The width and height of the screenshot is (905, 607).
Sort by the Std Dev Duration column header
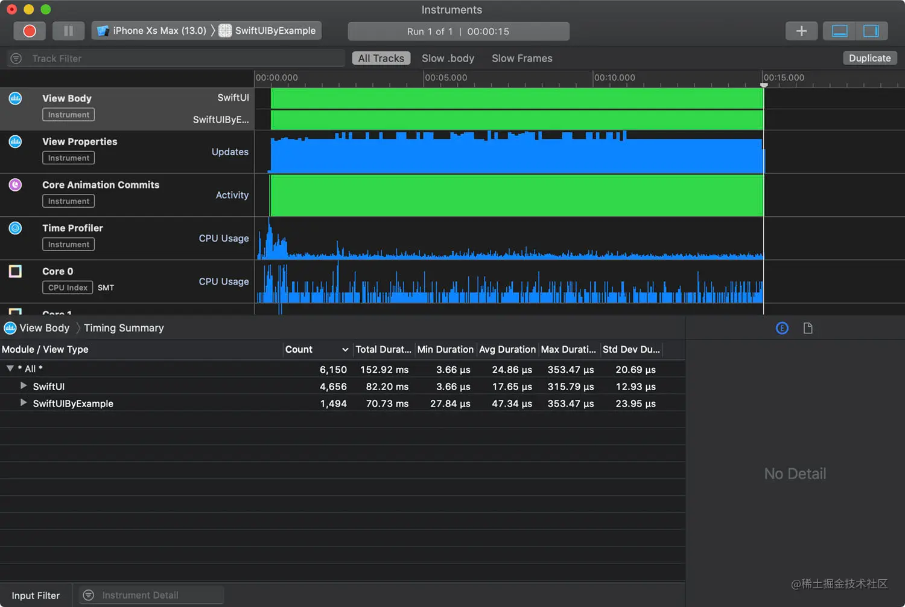click(631, 350)
